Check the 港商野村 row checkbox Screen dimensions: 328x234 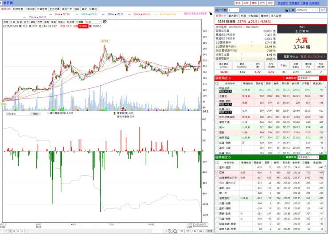point(217,198)
